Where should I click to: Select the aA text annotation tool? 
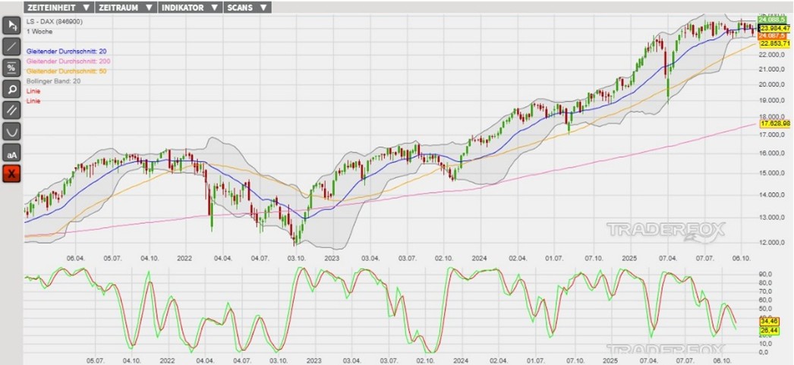[12, 154]
